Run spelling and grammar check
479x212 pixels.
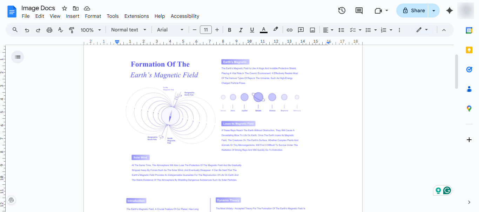click(60, 30)
